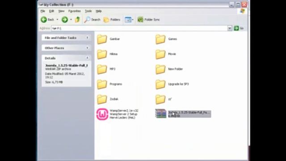Screen dimensions: 286x161
Task: Click the Windows flag logo
Action: [x=242, y=11]
